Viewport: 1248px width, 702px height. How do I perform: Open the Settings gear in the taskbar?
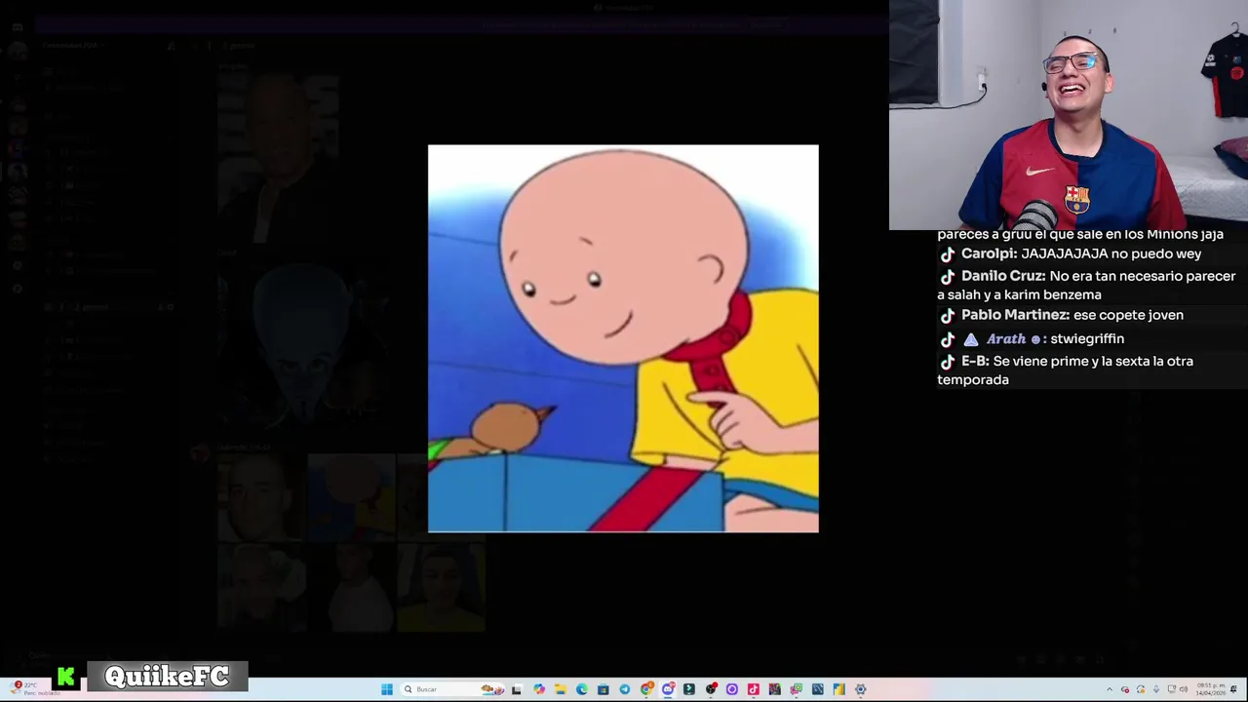[861, 689]
